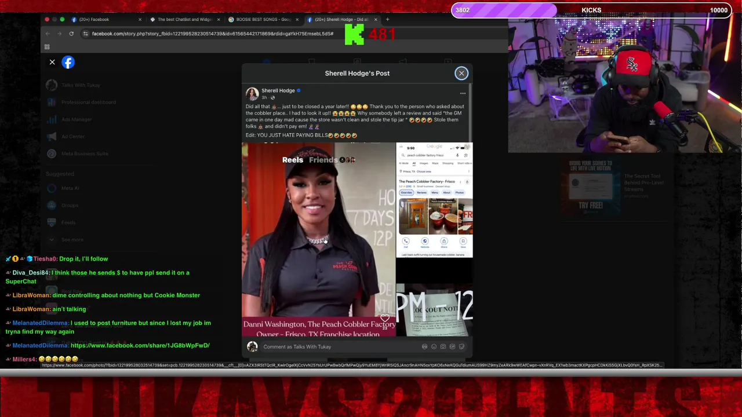Go forward in browser history

[x=60, y=34]
